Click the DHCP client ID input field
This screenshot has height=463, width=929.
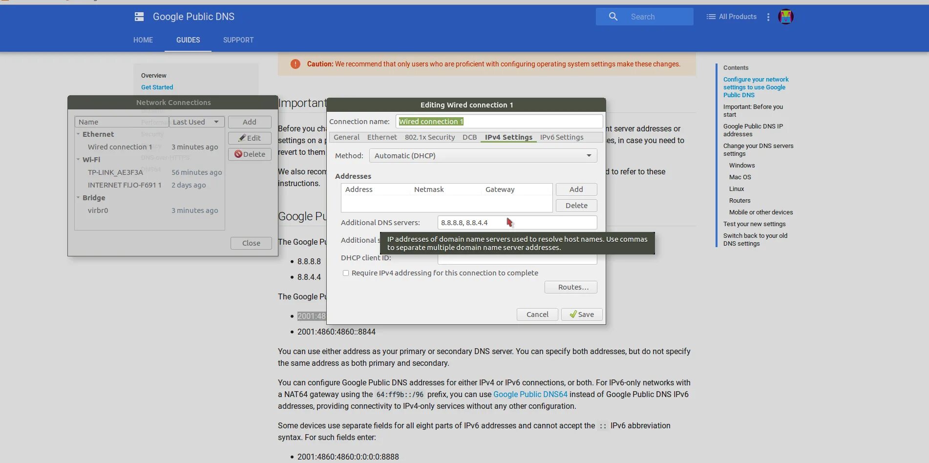(x=517, y=259)
